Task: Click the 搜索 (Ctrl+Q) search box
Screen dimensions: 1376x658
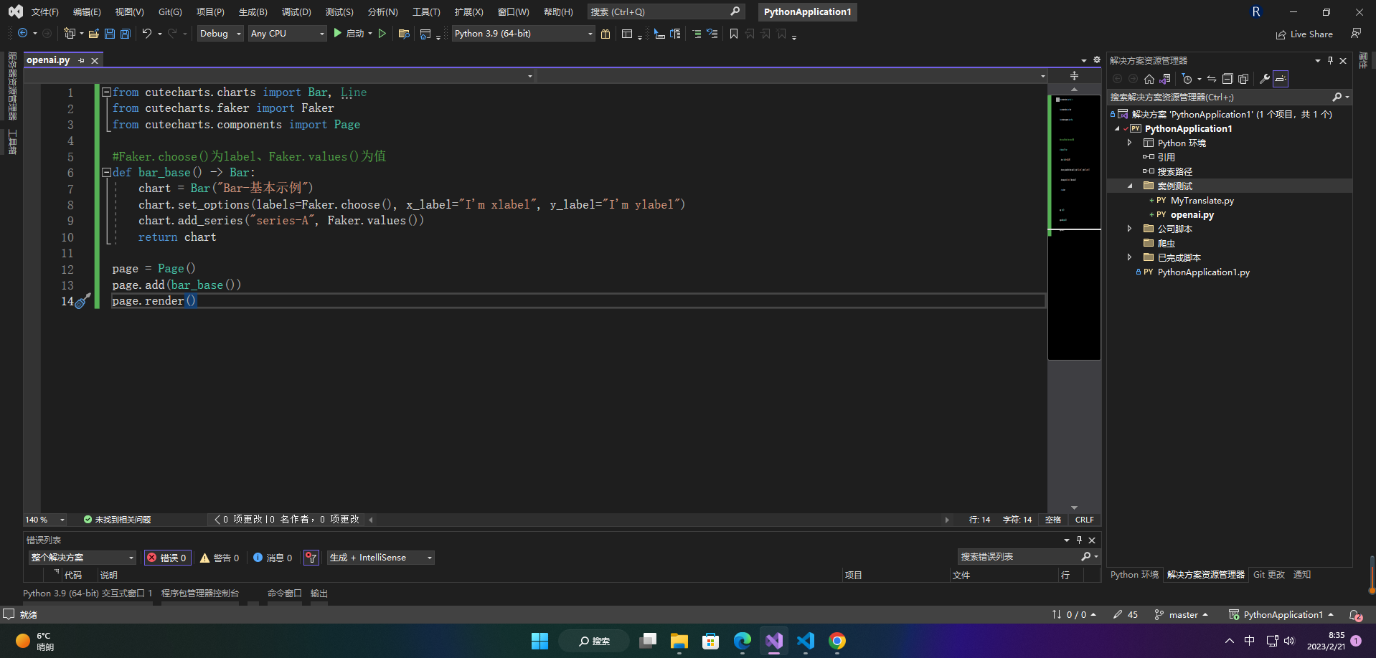Action: (665, 12)
